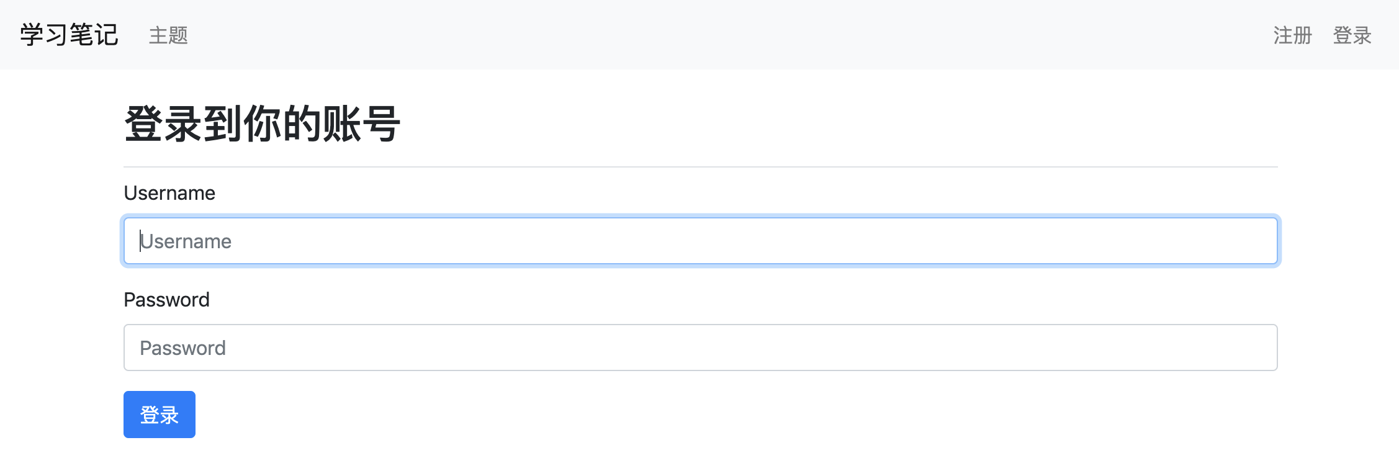Click the 账号 characters in the page title
This screenshot has height=453, width=1399.
coord(361,124)
